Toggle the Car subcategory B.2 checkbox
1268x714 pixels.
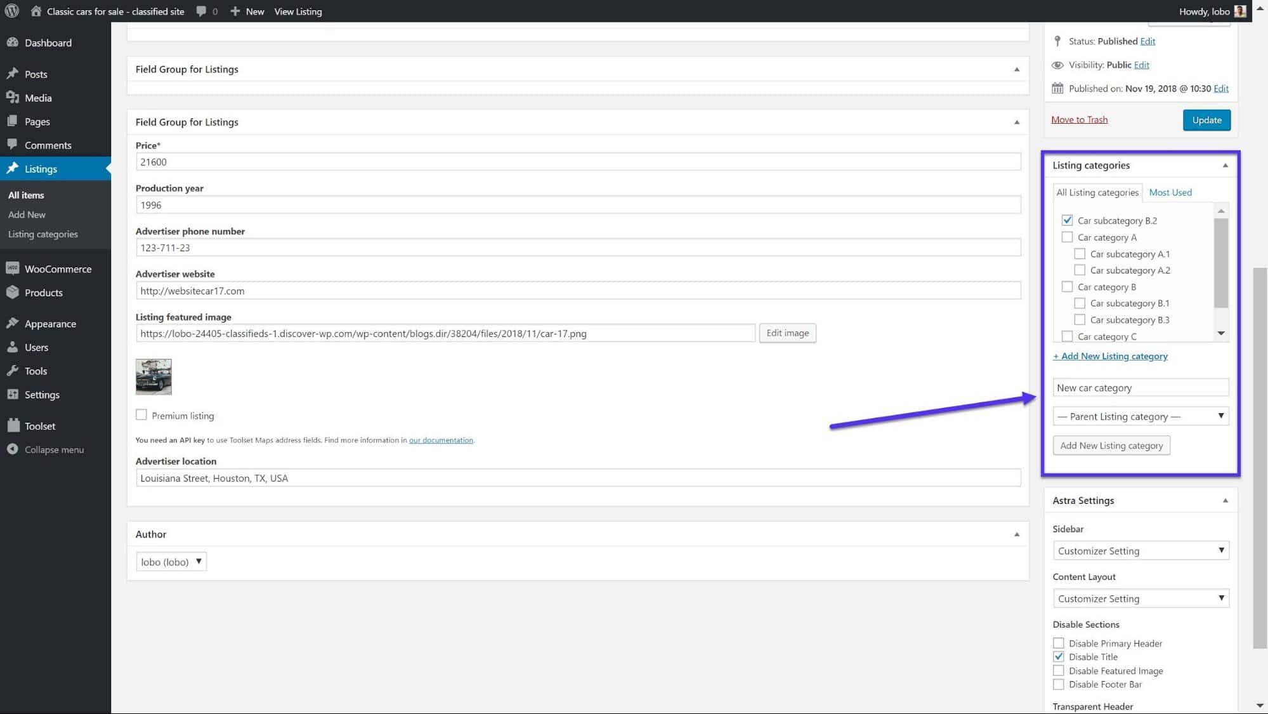1067,220
